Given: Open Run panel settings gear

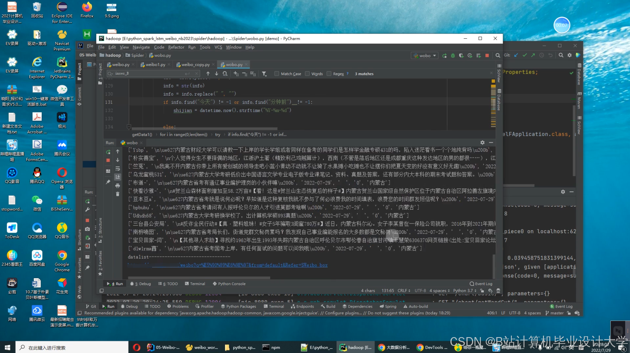Looking at the screenshot, I should pyautogui.click(x=482, y=142).
